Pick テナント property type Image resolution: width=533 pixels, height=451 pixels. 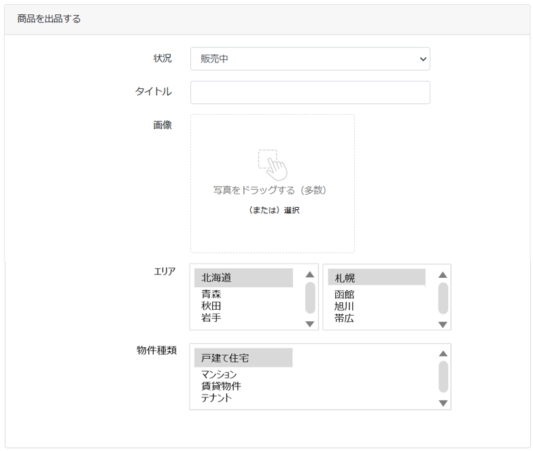tap(216, 398)
